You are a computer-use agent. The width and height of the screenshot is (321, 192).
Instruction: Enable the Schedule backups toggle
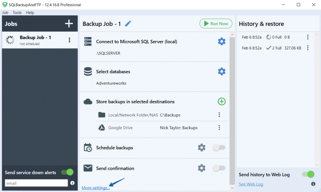coord(219,148)
